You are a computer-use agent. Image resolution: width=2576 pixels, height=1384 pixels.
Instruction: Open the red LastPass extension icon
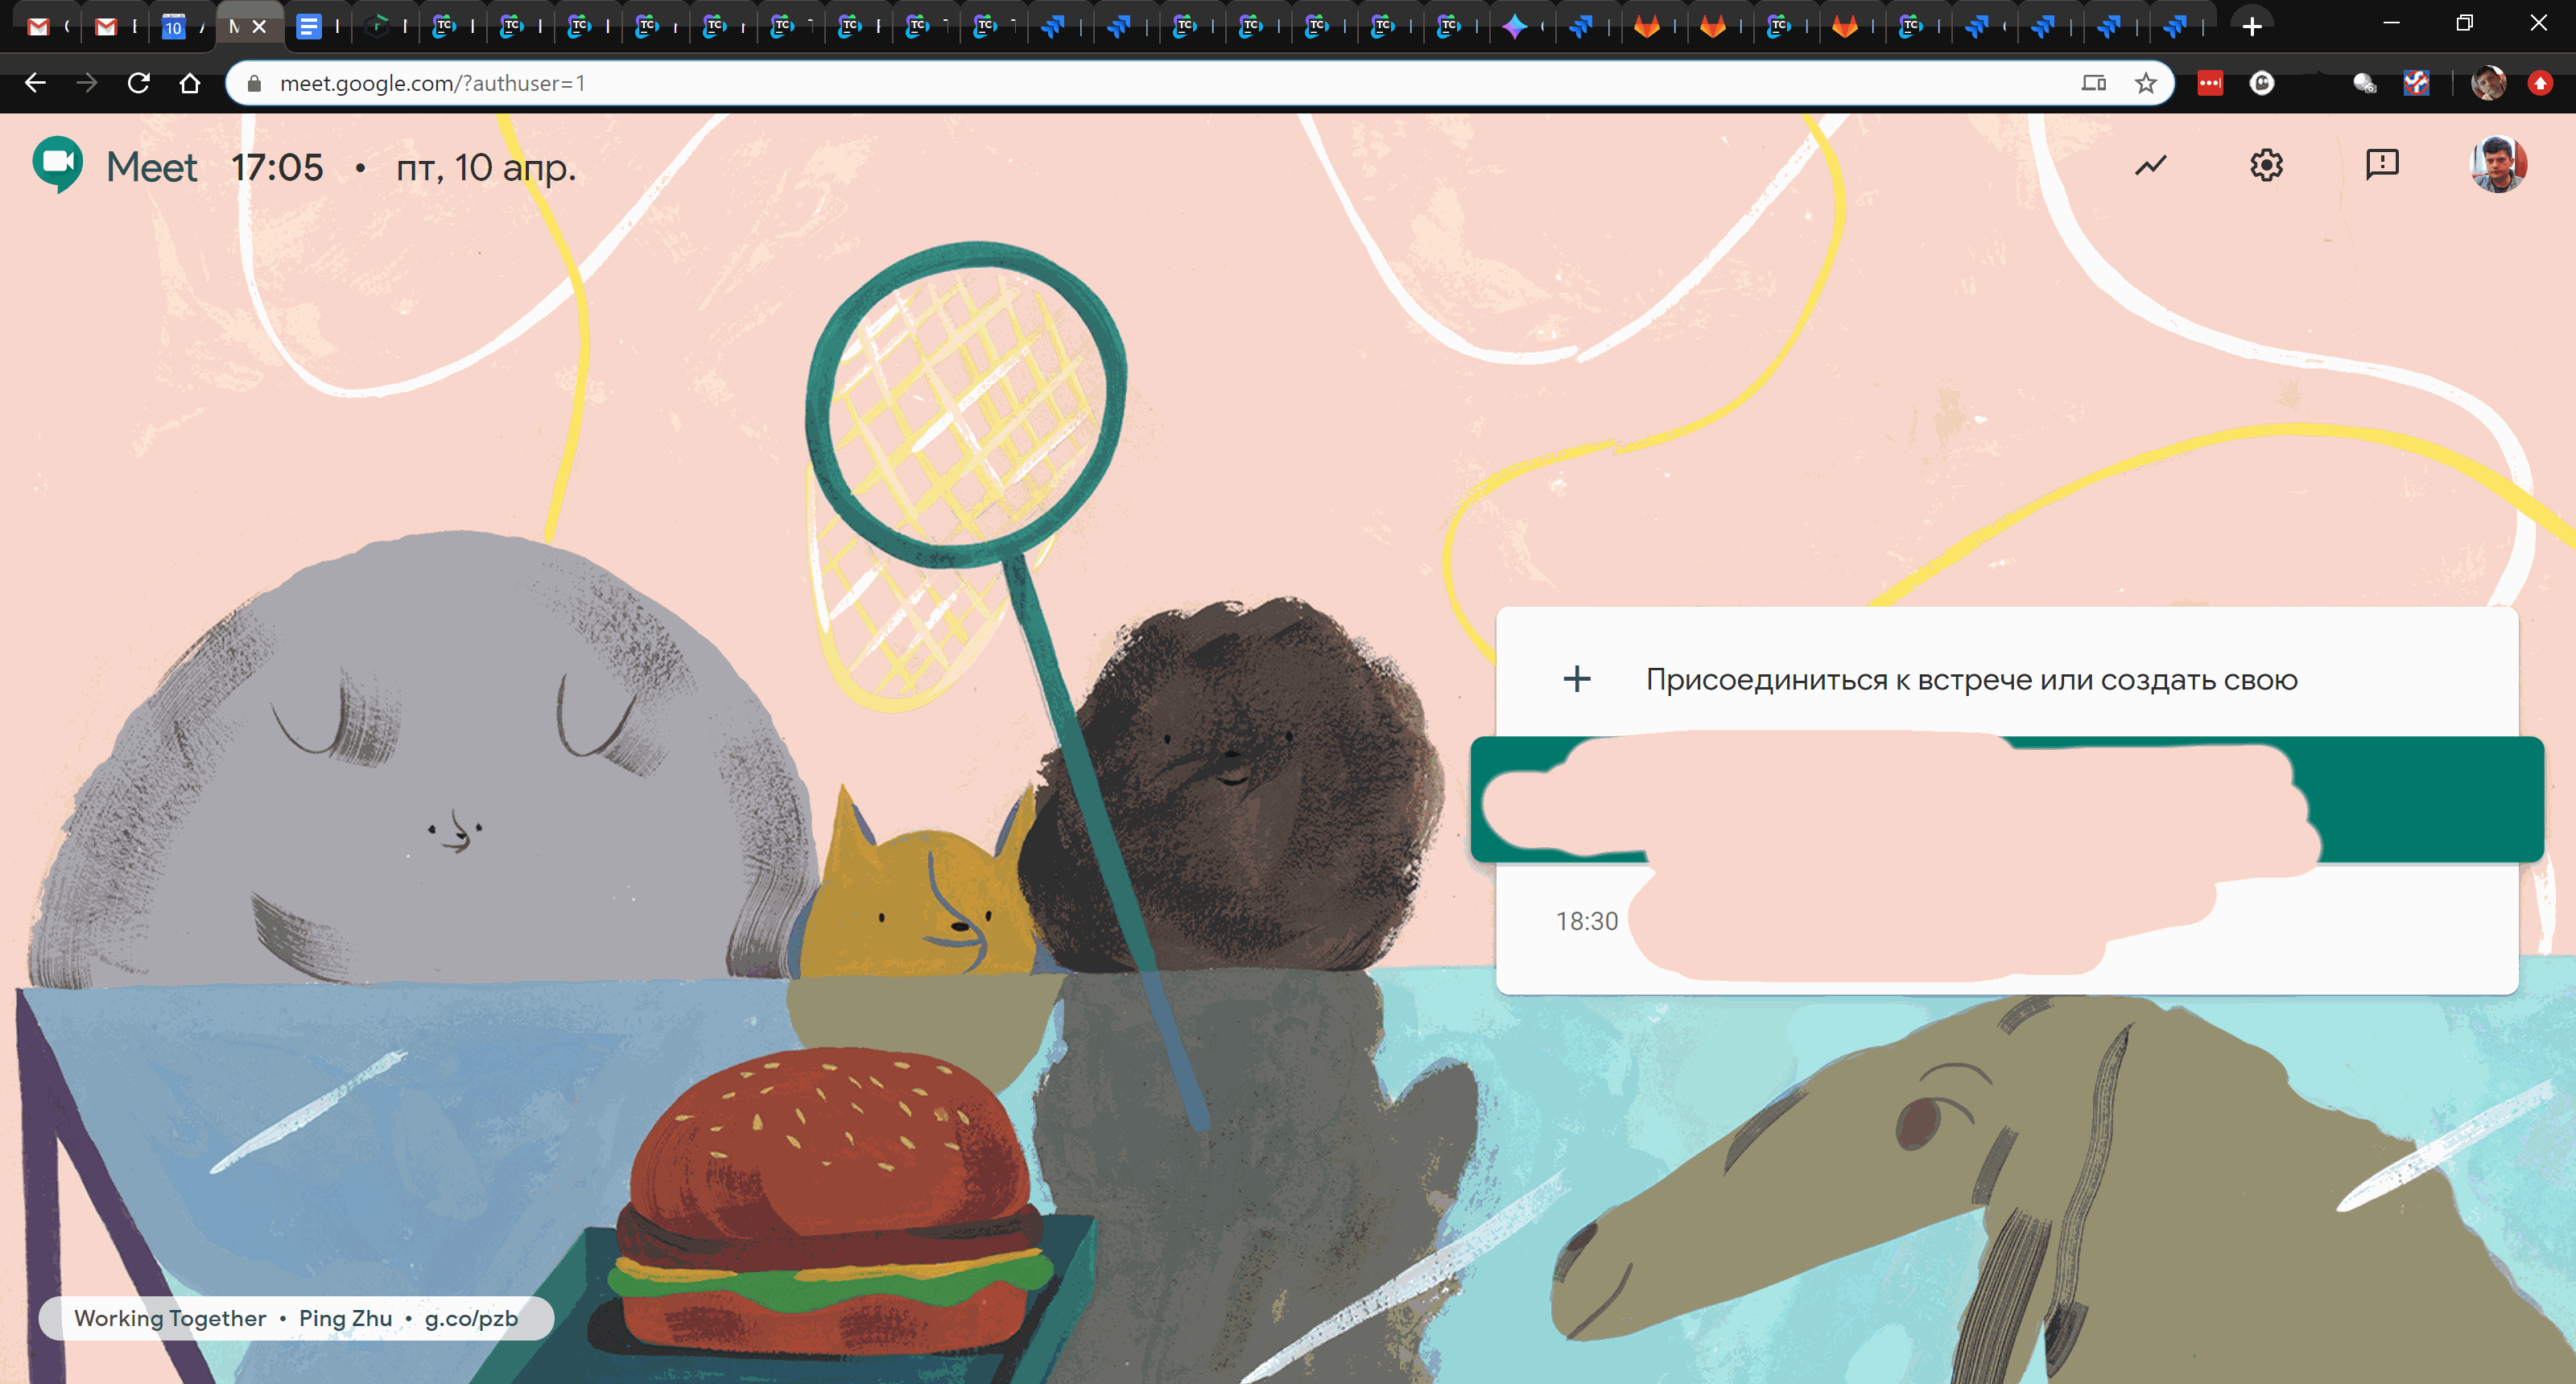point(2210,83)
